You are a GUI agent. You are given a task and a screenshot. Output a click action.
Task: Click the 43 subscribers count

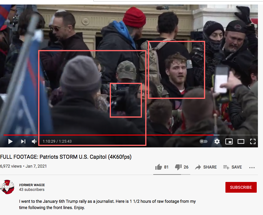tap(32, 190)
